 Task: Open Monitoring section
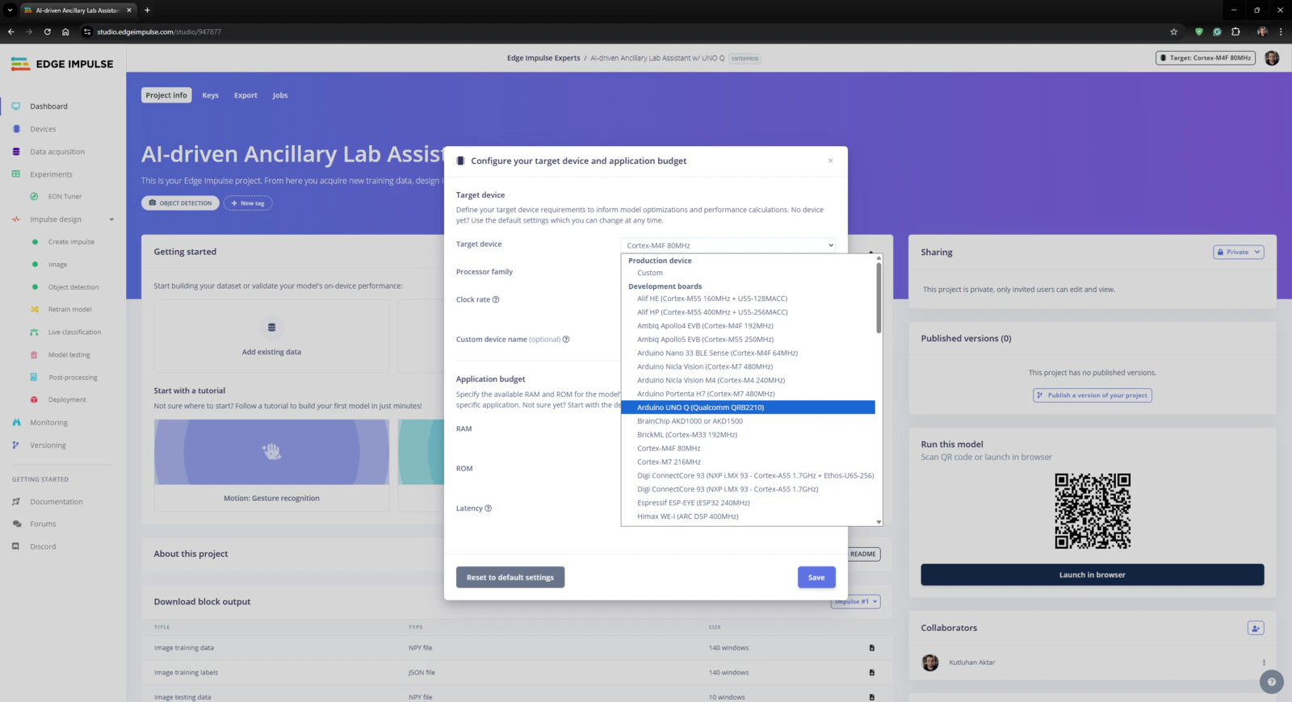pos(48,423)
